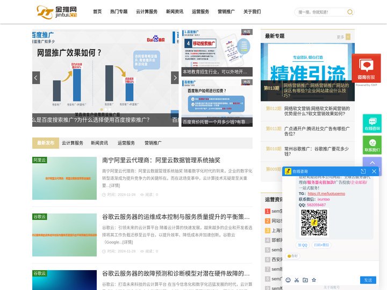Advance the carousel with the right arrow
The height and width of the screenshot is (290, 387).
[175, 78]
